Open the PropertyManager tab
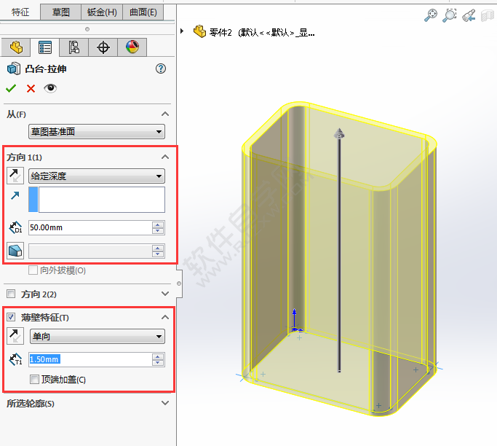The image size is (497, 446). (44, 47)
